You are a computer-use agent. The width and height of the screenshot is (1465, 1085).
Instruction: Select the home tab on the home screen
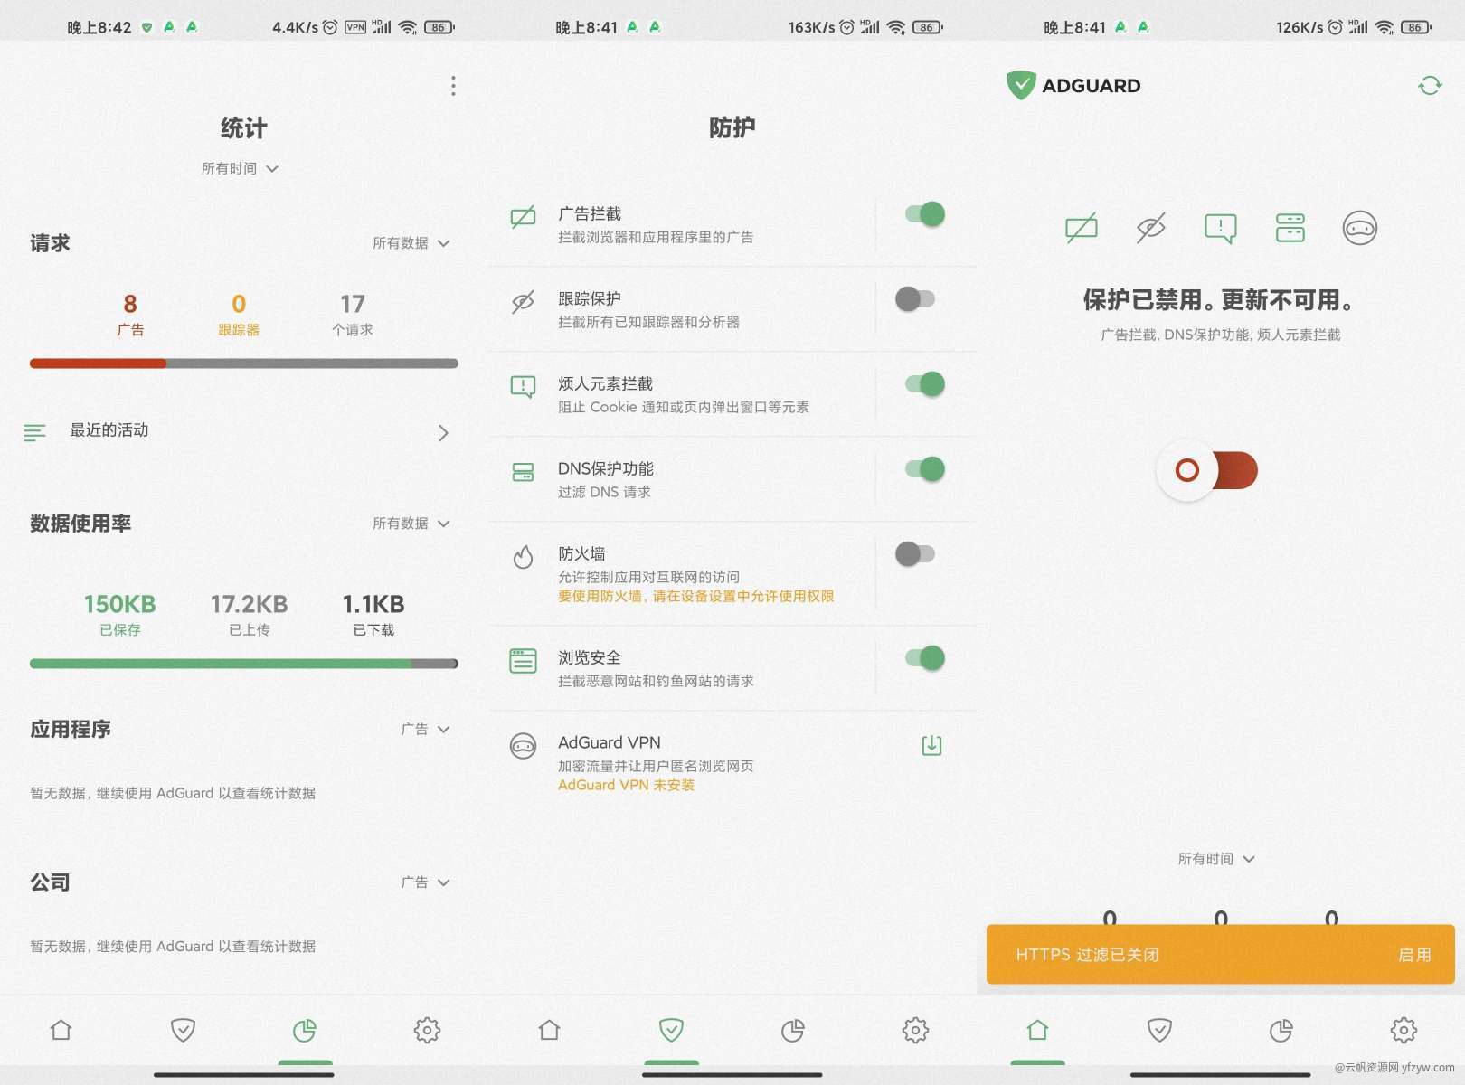click(1037, 1030)
